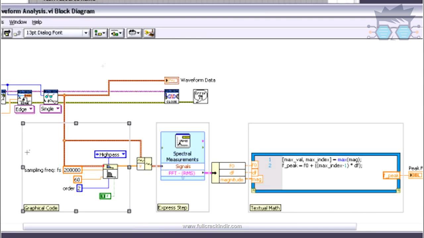Click the Retain Wire Values toolbar icon
The width and height of the screenshot is (424, 238).
(x=7, y=33)
